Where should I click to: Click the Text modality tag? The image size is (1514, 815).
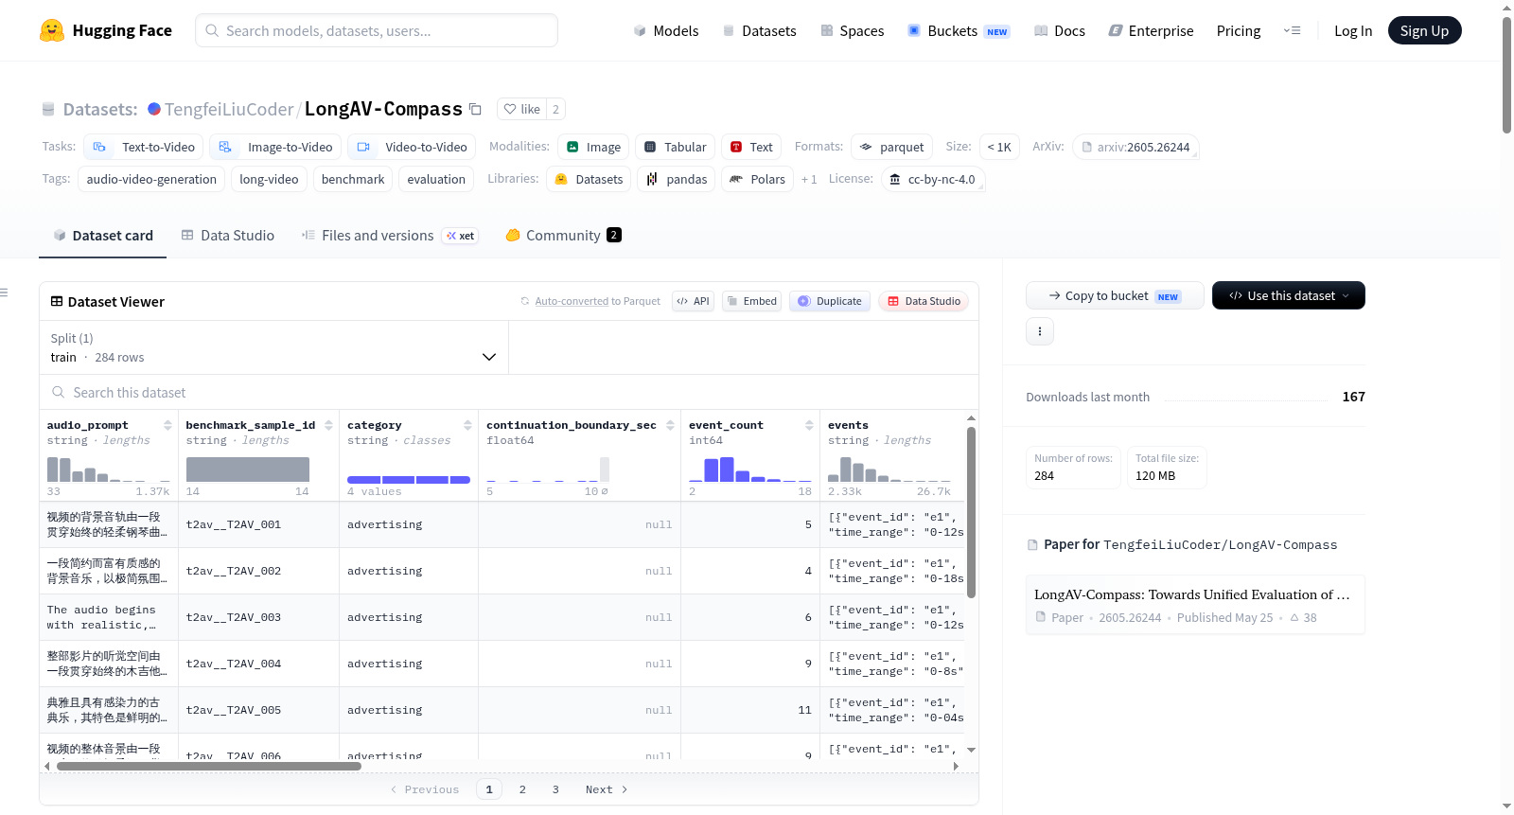point(751,147)
